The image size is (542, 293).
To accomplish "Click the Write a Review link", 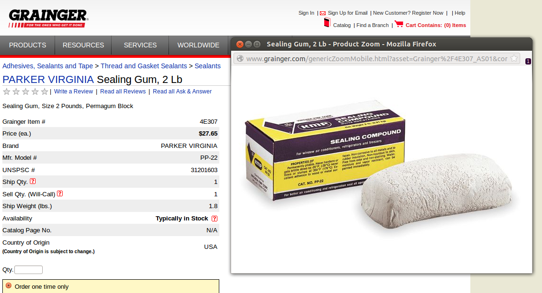I will 73,92.
